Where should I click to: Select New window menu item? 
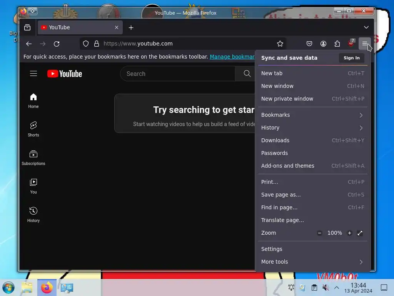click(x=313, y=86)
